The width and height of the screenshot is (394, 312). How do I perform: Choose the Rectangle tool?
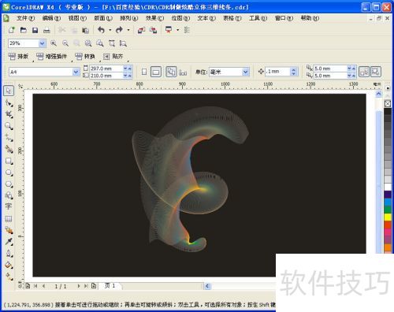(9, 161)
